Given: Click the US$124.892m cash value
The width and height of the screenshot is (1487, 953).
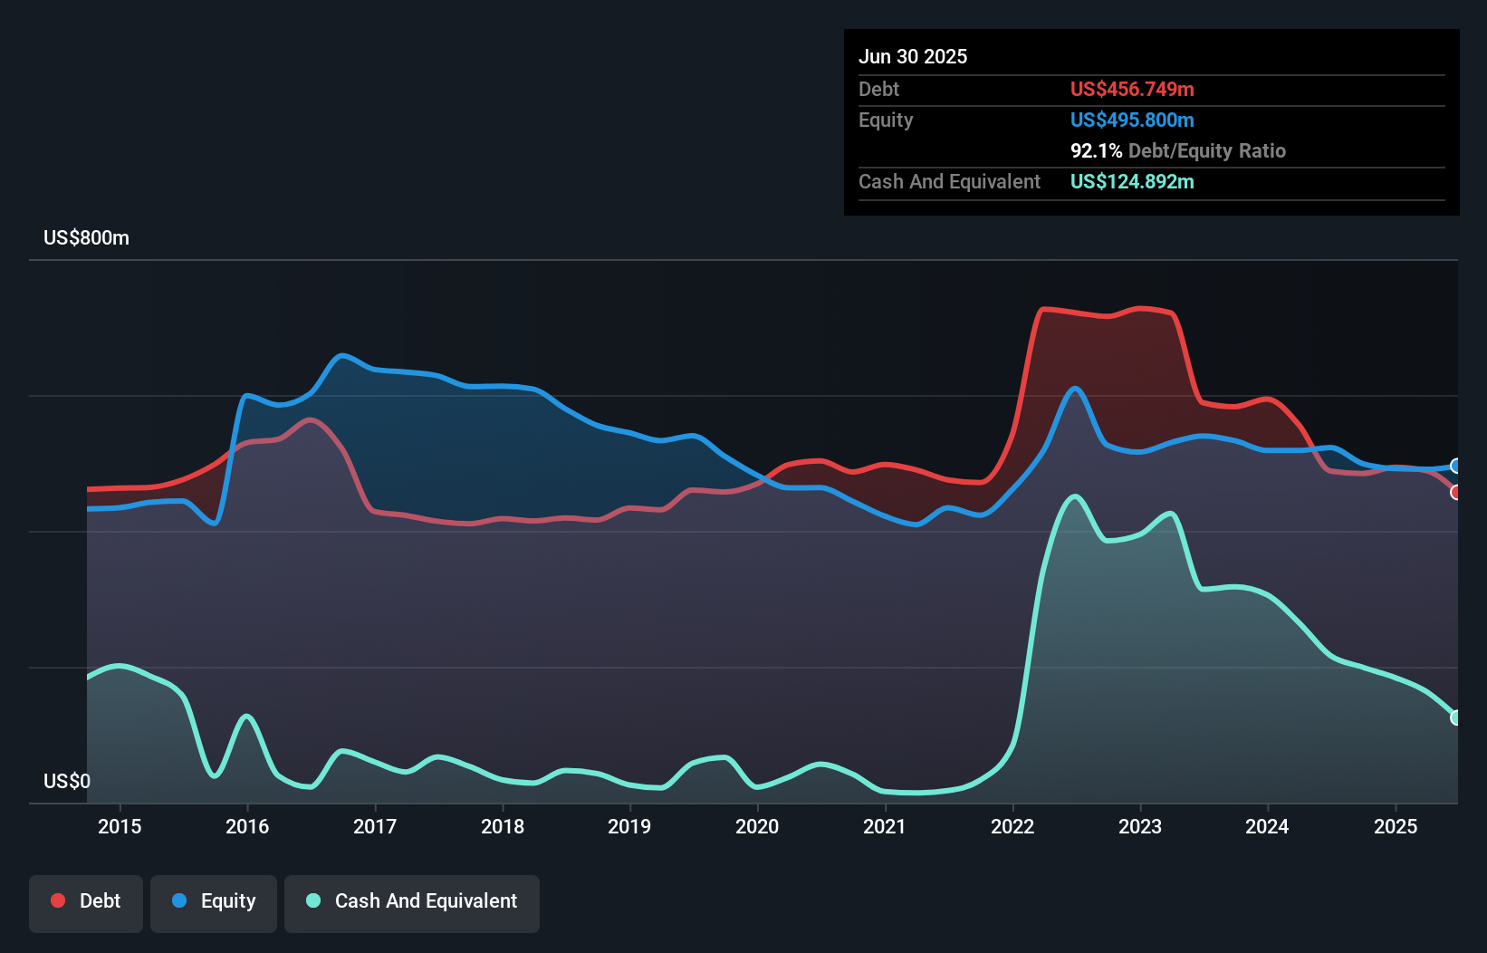Looking at the screenshot, I should click(x=1132, y=181).
